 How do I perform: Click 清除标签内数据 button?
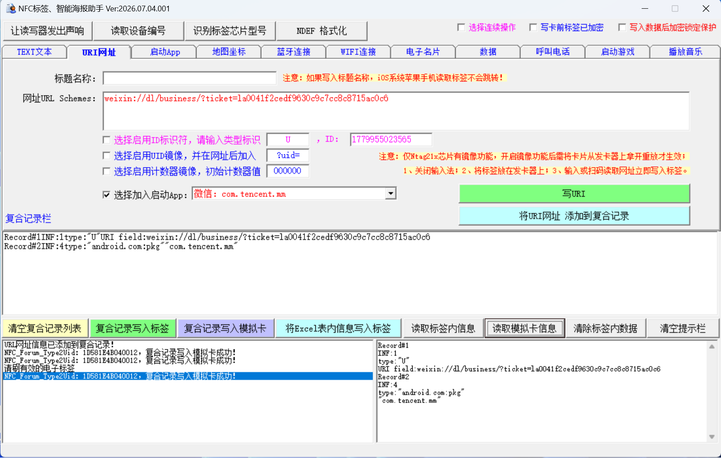605,328
